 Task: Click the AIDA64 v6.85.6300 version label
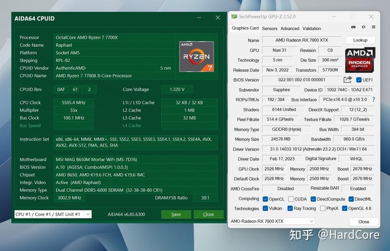126,214
